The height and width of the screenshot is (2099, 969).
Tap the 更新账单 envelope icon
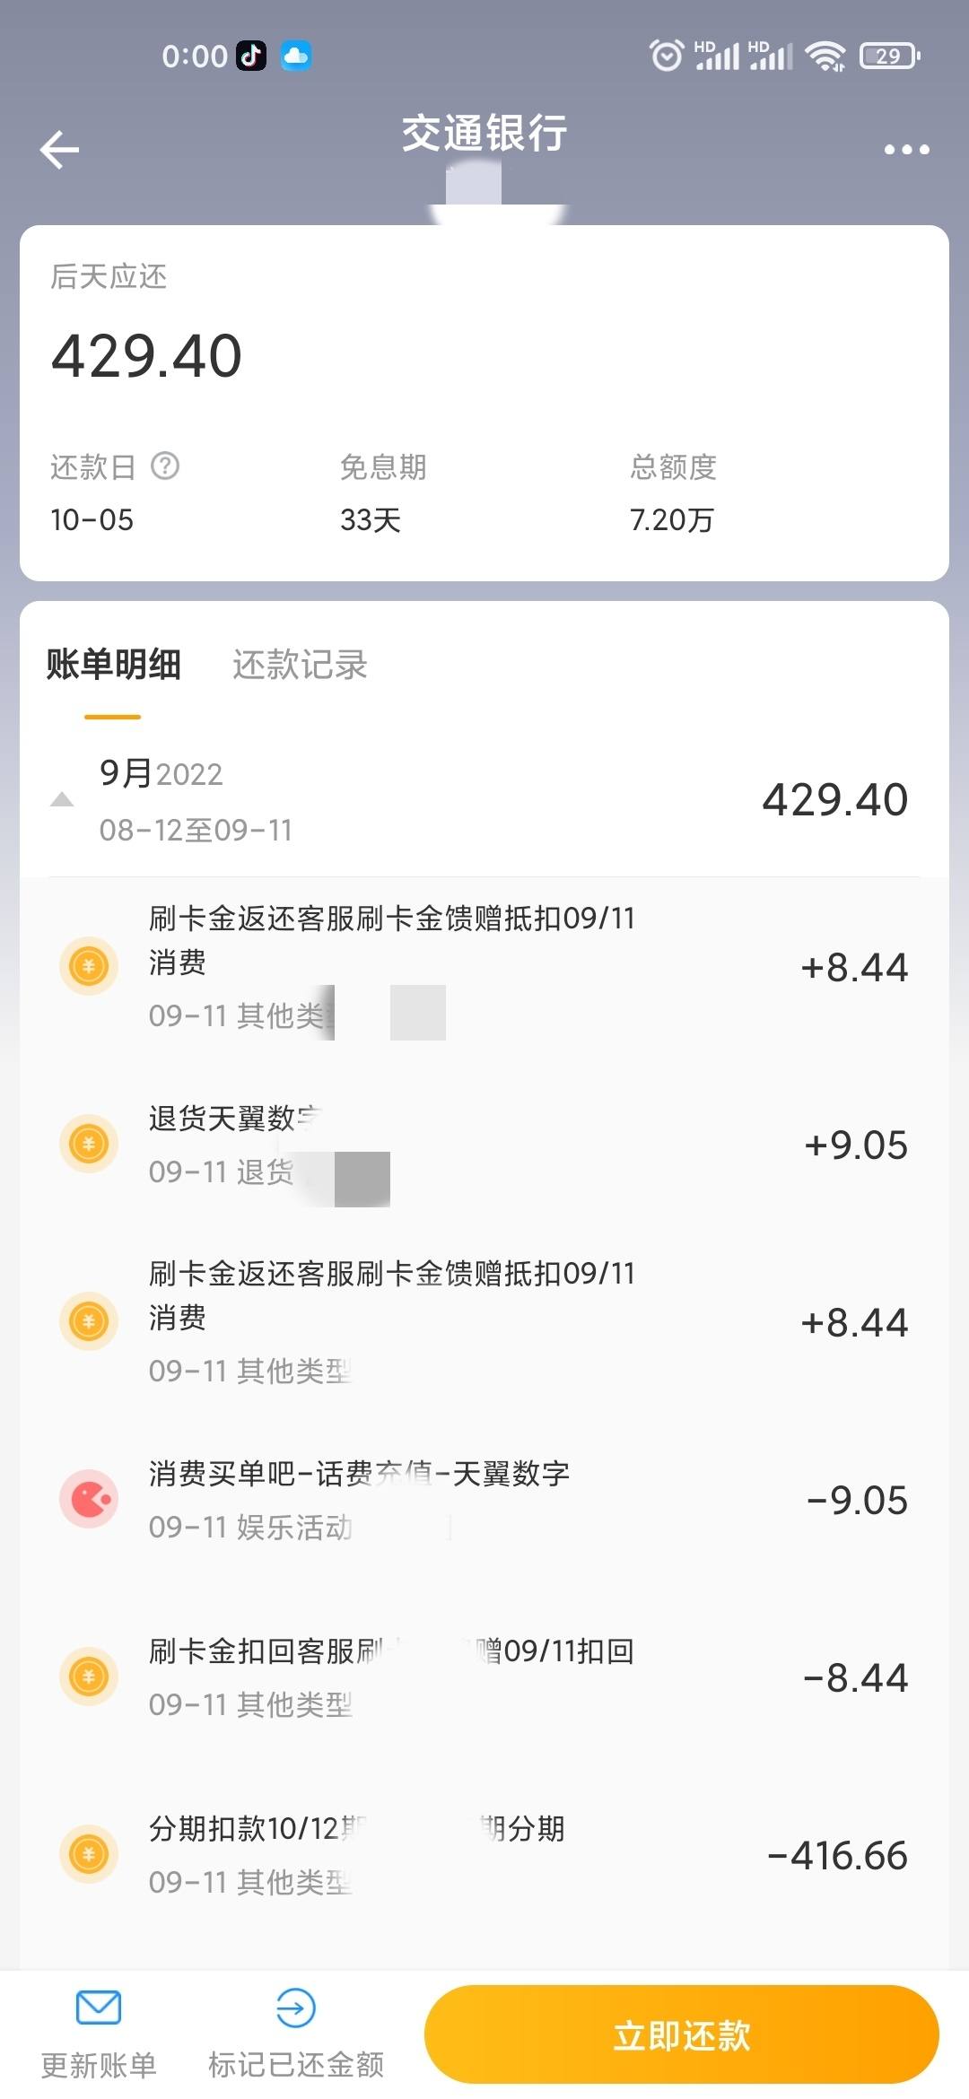99,2008
